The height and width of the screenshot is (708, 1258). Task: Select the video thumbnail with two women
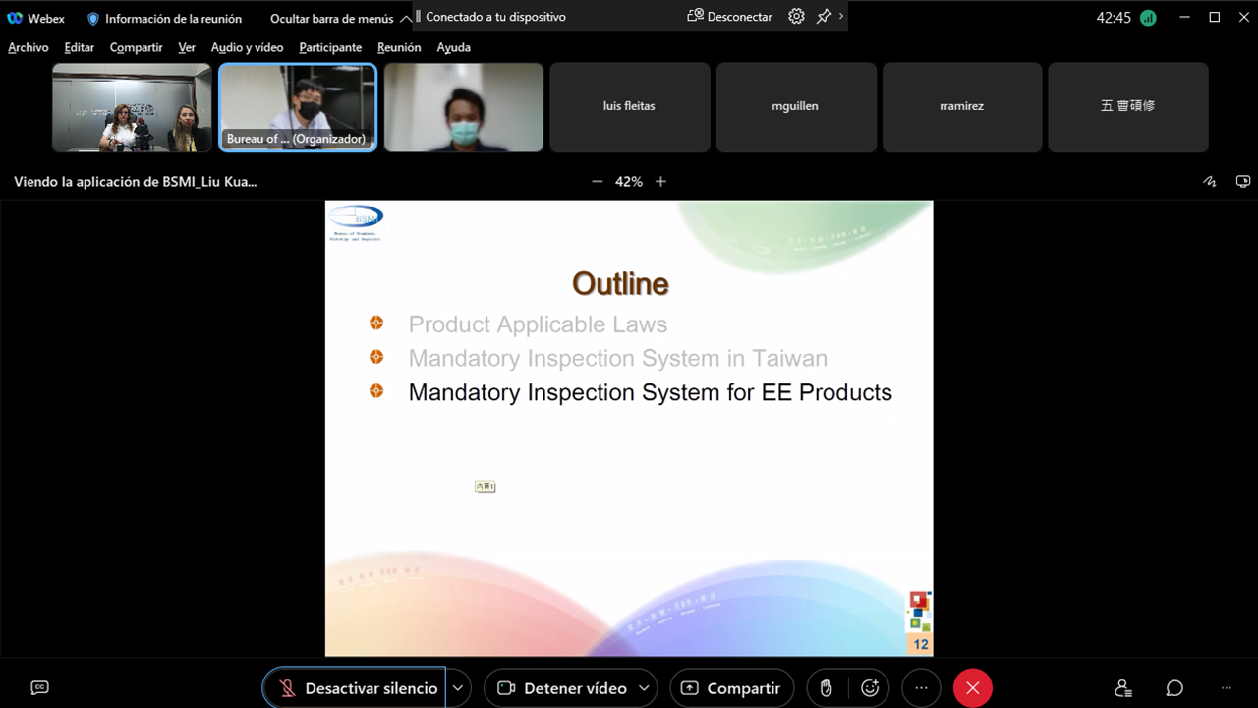(x=132, y=107)
